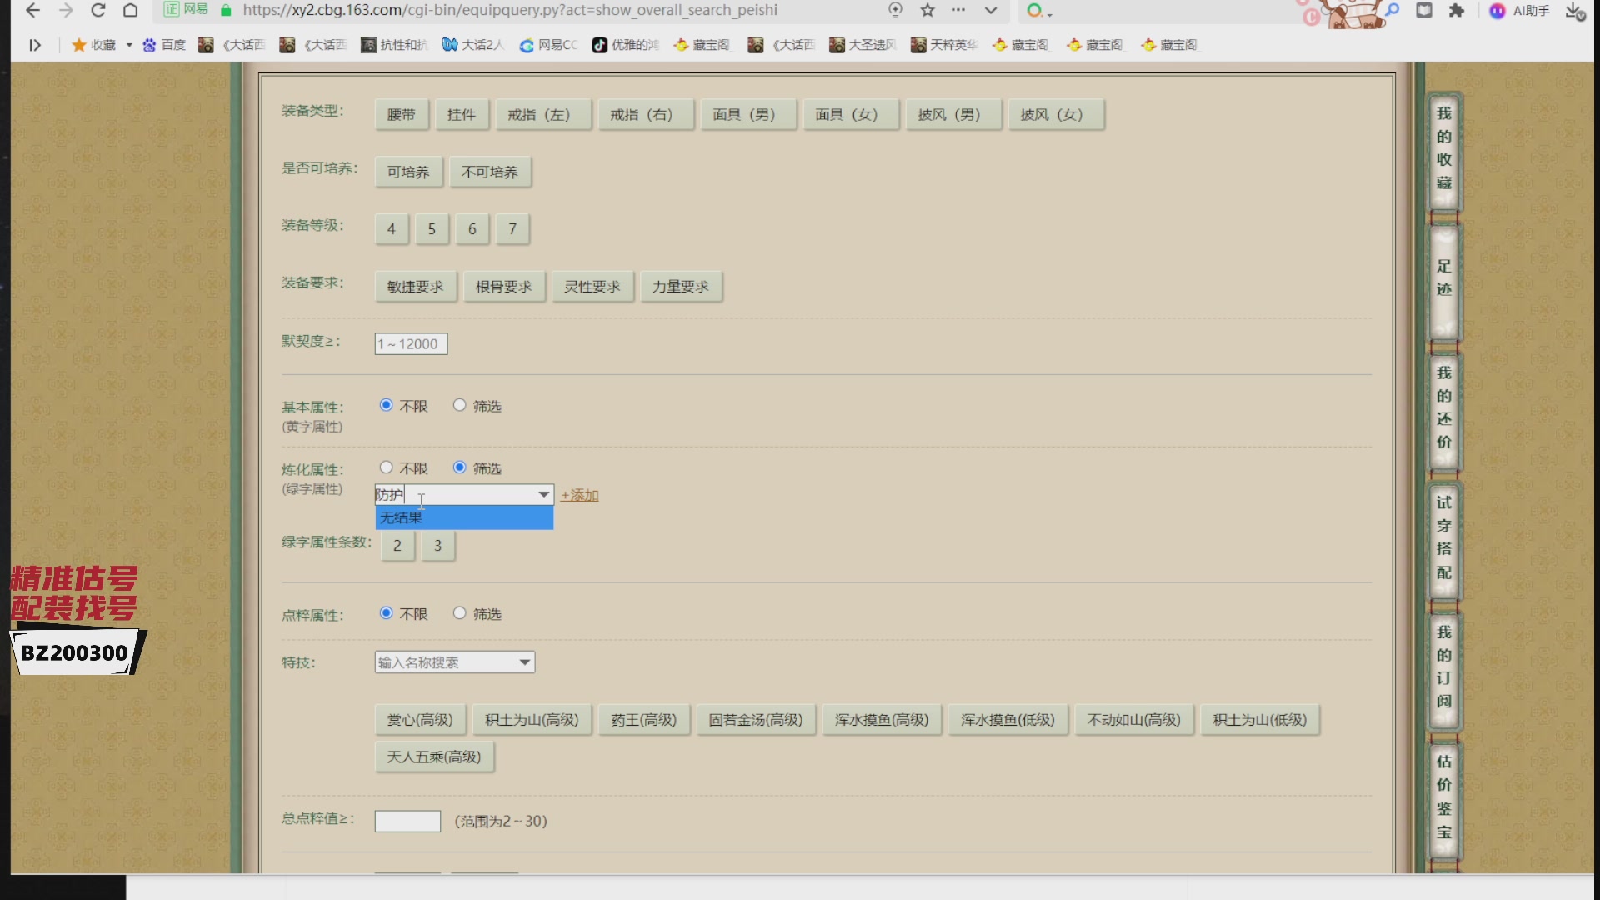Screen dimensions: 1600x900
Task: Open the 大话2人 bookmark
Action: (x=472, y=45)
